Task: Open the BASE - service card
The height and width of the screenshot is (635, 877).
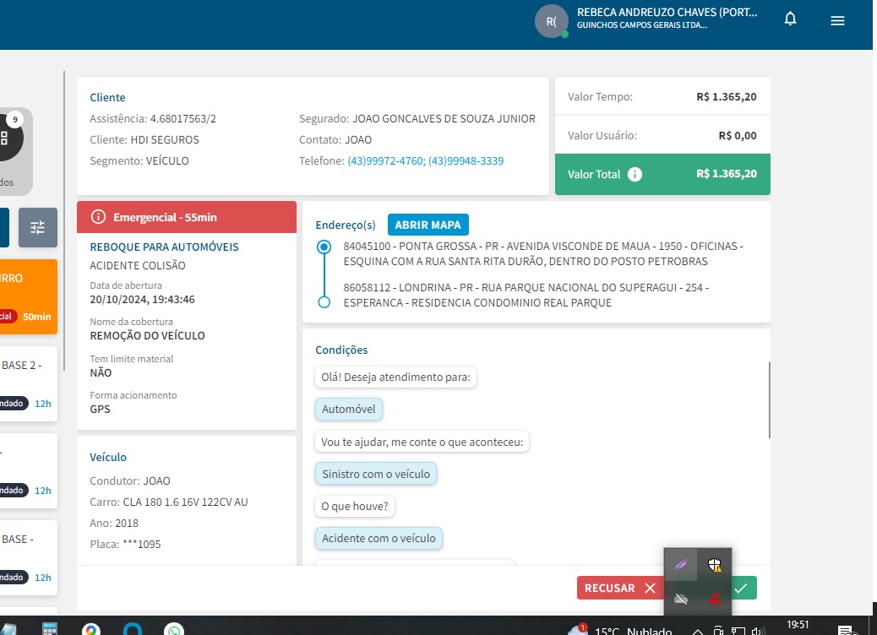Action: [28, 558]
